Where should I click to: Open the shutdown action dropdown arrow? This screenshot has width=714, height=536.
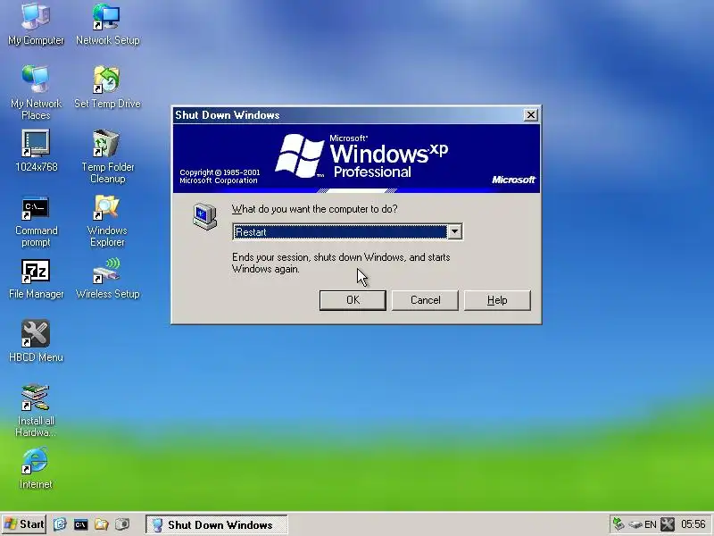click(x=454, y=232)
